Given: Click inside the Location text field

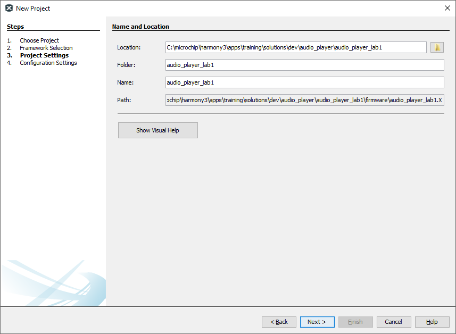Looking at the screenshot, I should 296,47.
